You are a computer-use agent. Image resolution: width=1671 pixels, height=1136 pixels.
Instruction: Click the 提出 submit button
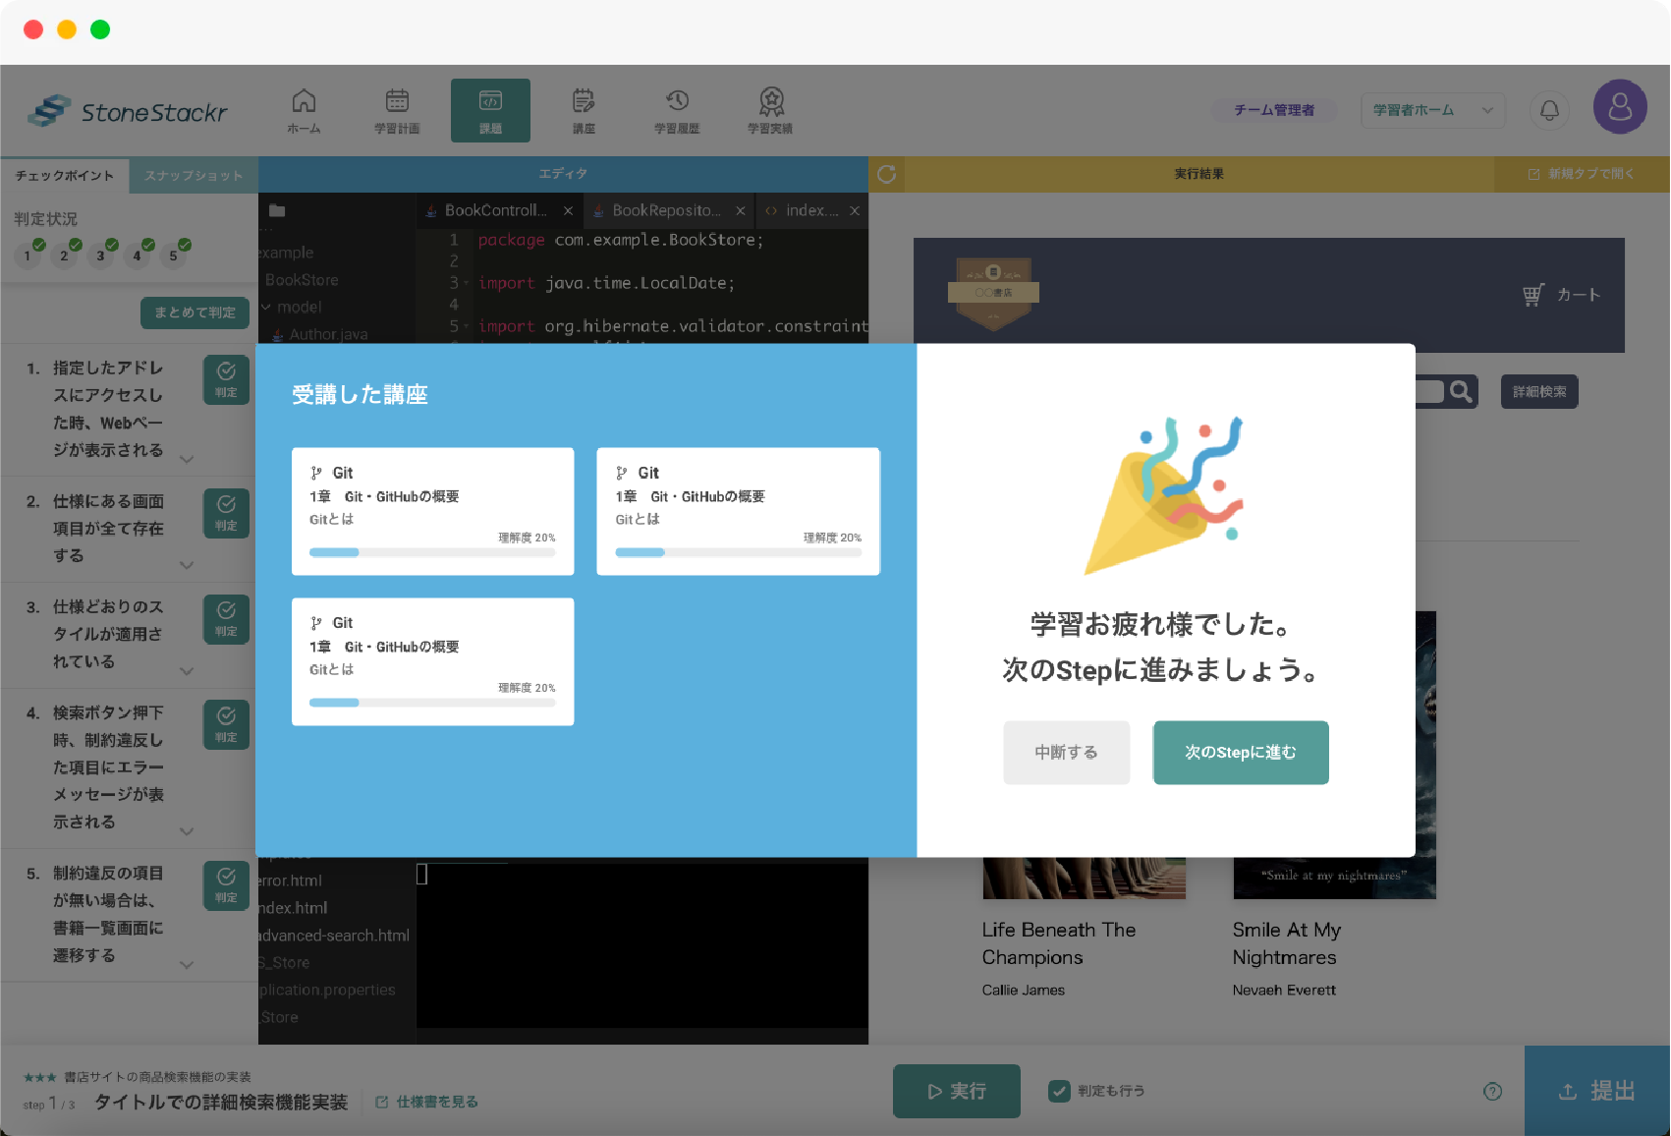1597,1091
